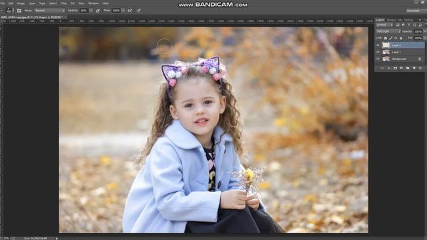Open brush Flow slider arrow
Screen dimensions: 427x240
123,11
